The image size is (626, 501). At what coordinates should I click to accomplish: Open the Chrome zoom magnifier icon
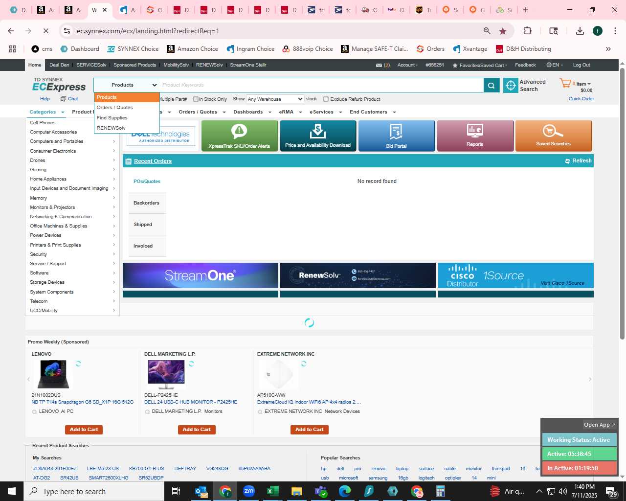pos(487,31)
